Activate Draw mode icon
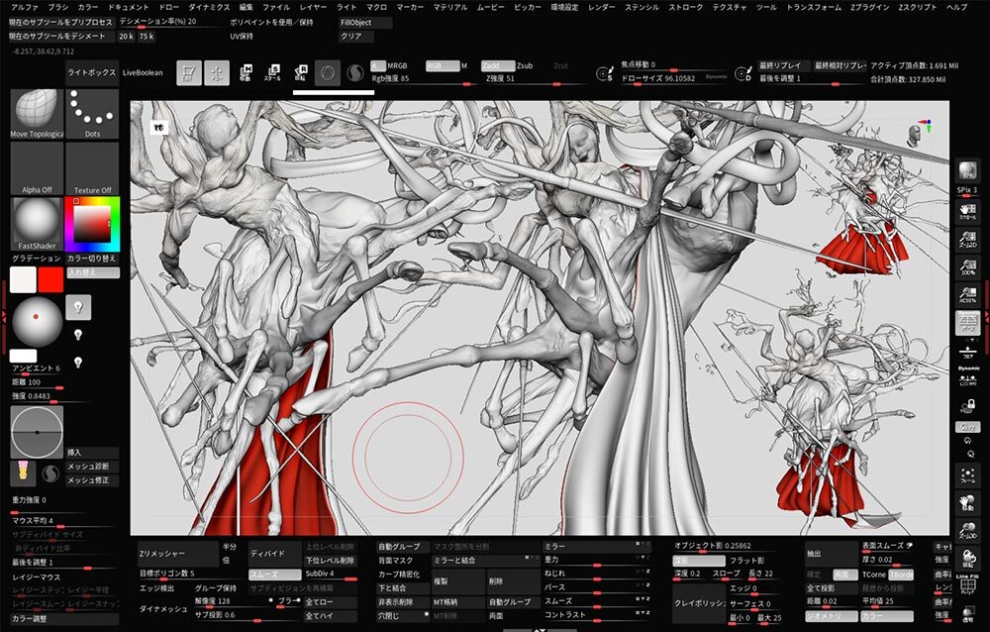990x632 pixels. tap(217, 72)
